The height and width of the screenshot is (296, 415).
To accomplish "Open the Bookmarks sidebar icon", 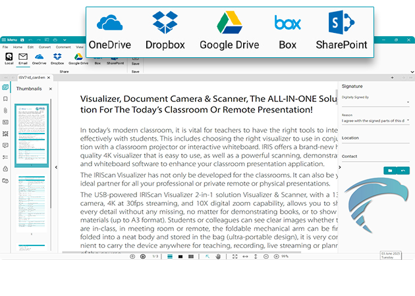I will point(5,99).
